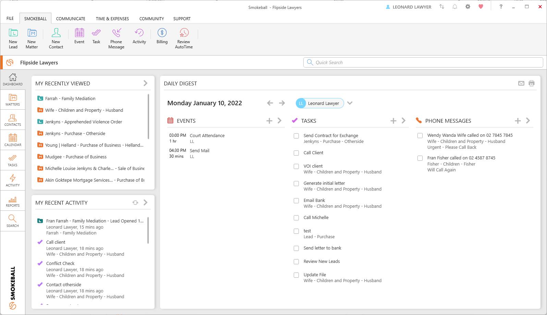Add a New Contact via ribbon

coord(56,38)
